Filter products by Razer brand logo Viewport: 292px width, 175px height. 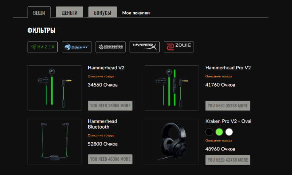click(42, 47)
